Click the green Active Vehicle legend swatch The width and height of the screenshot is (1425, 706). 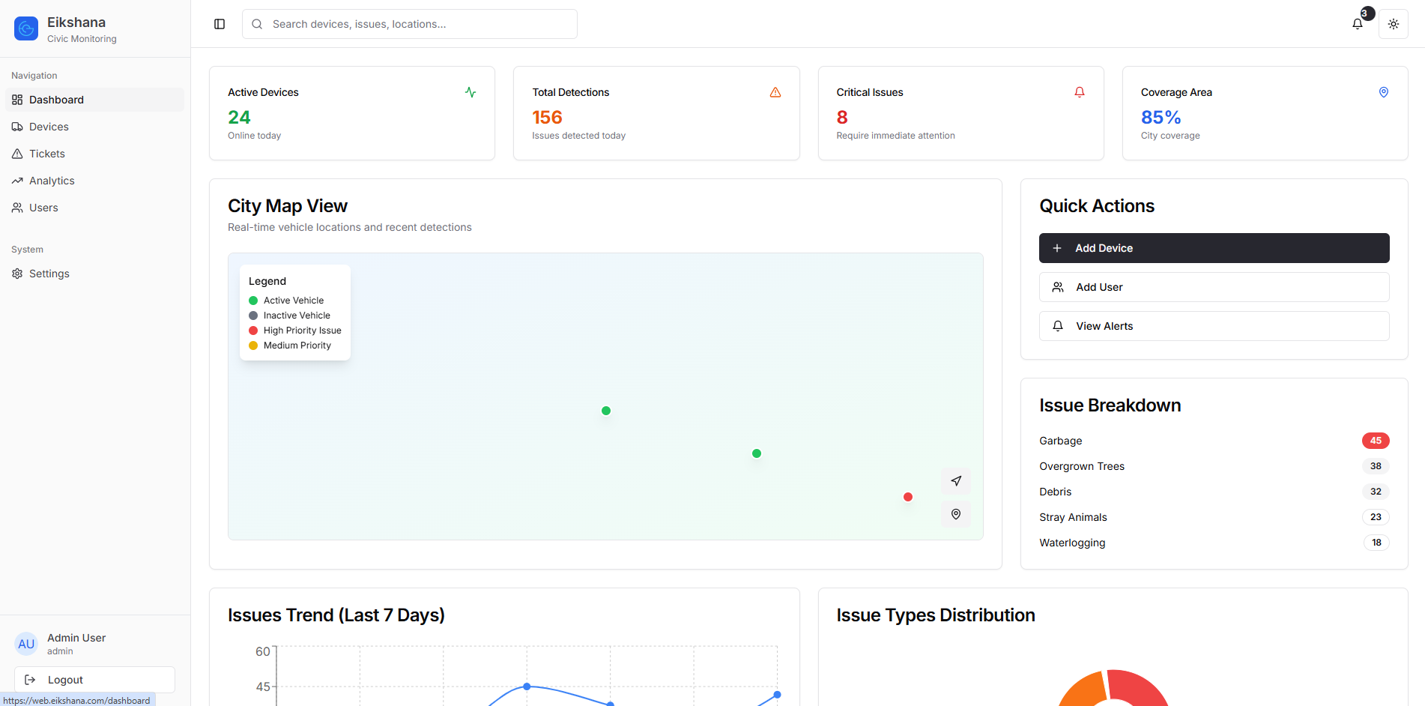253,301
